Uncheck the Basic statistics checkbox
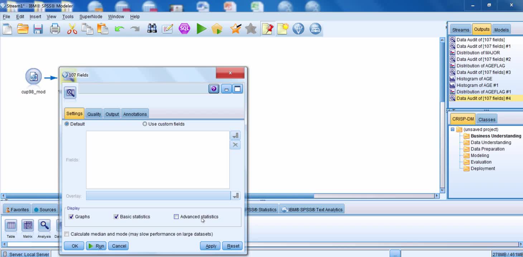The height and width of the screenshot is (257, 523). [116, 217]
